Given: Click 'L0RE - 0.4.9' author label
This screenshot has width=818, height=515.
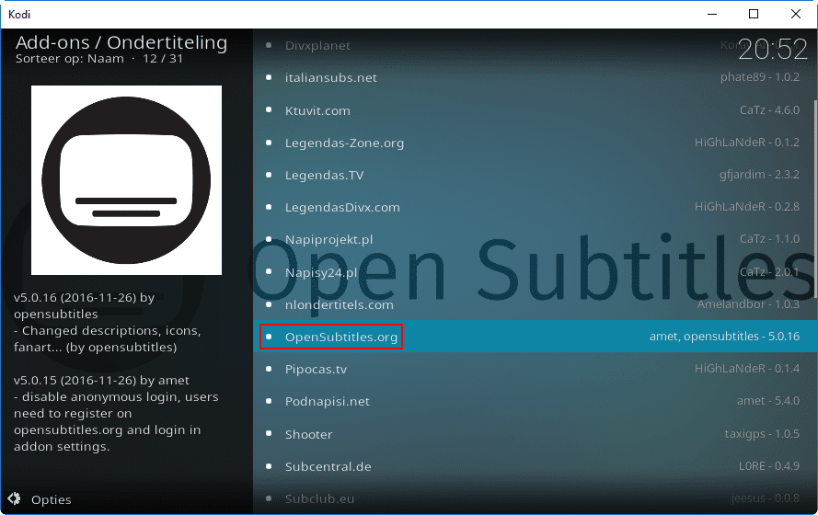Looking at the screenshot, I should (x=769, y=466).
